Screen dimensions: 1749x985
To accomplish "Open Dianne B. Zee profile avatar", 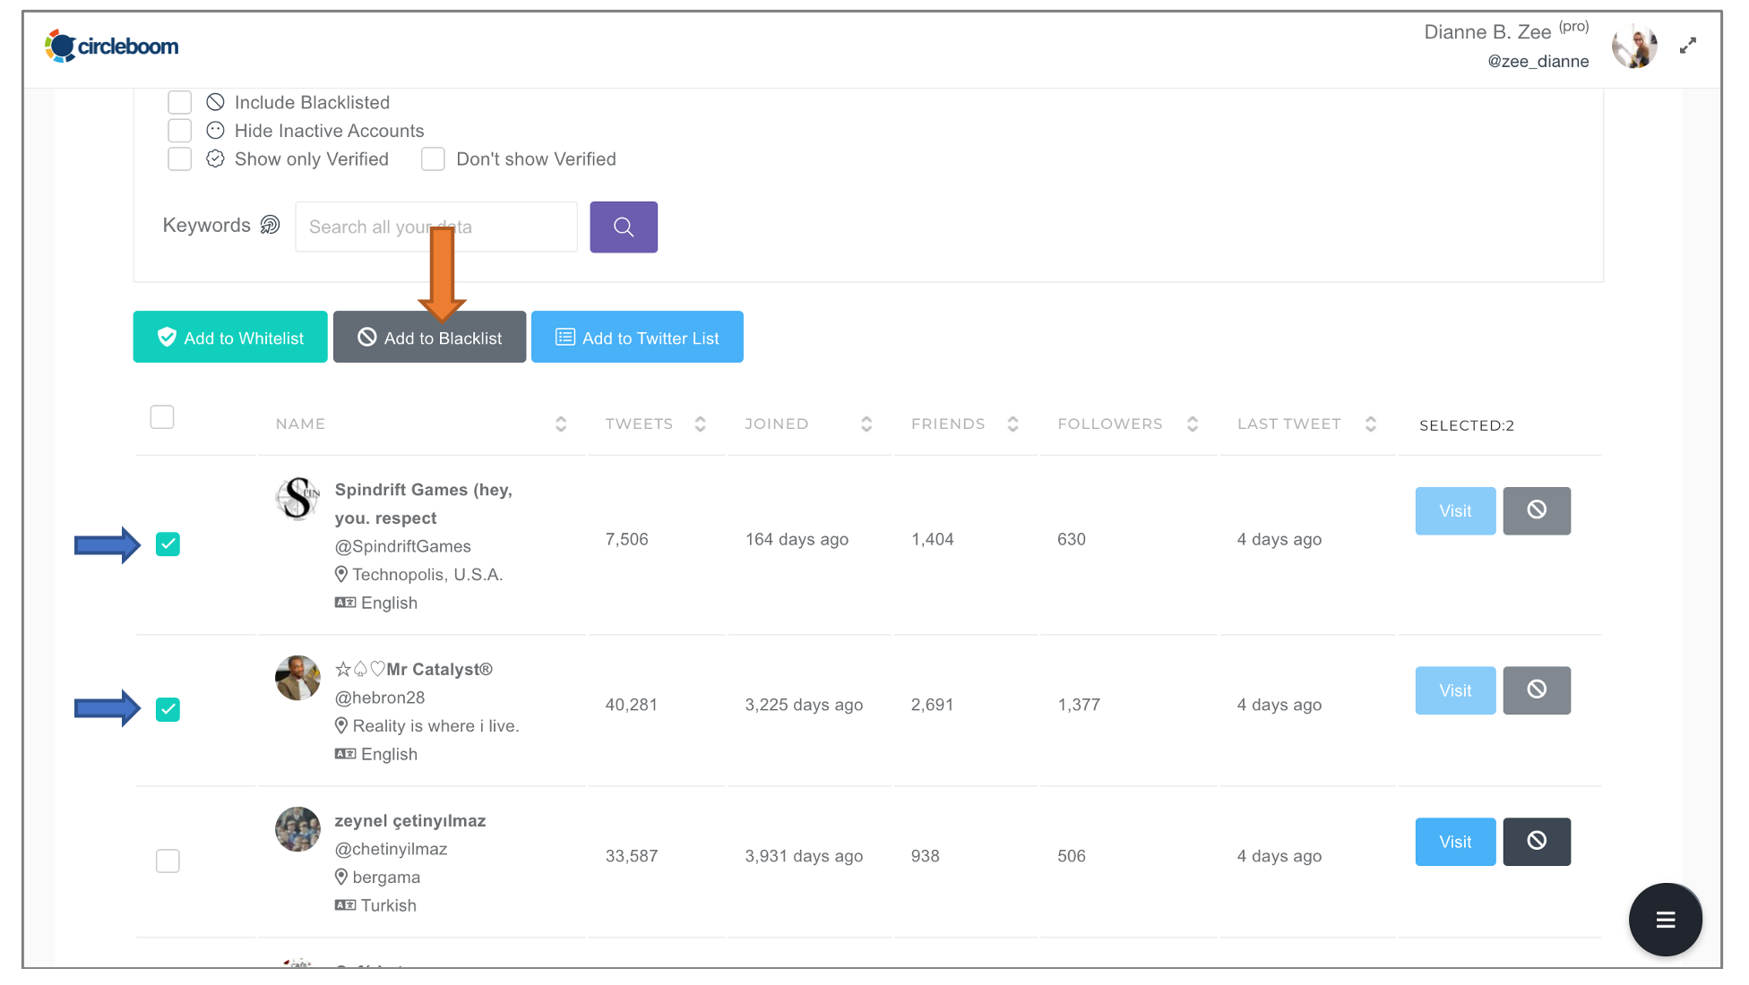I will pos(1634,46).
